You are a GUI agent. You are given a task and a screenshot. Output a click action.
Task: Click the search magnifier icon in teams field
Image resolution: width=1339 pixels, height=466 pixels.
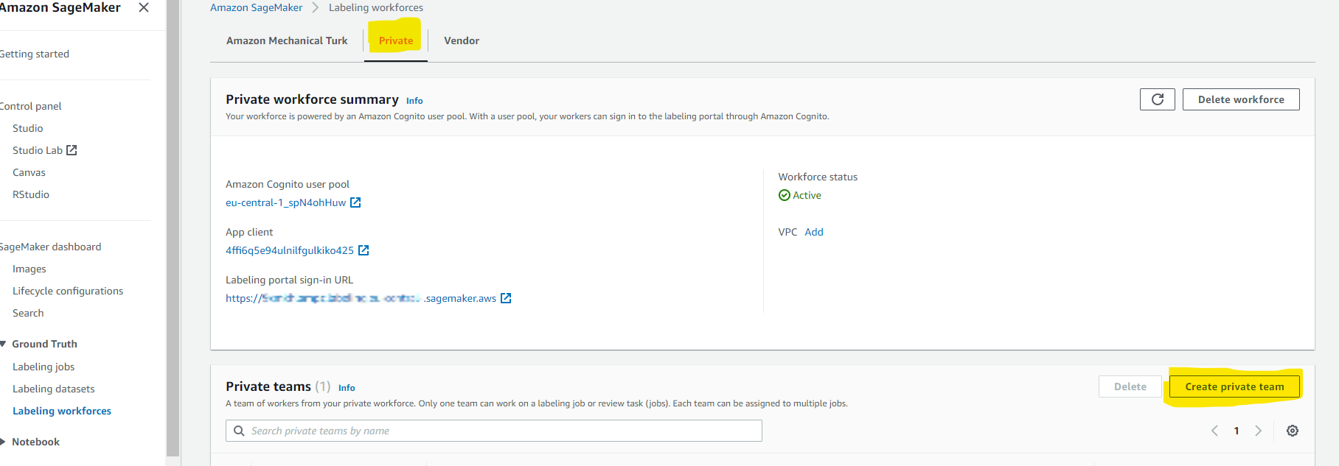(x=239, y=431)
